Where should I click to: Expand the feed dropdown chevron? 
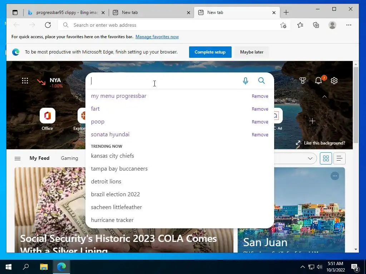point(310,158)
